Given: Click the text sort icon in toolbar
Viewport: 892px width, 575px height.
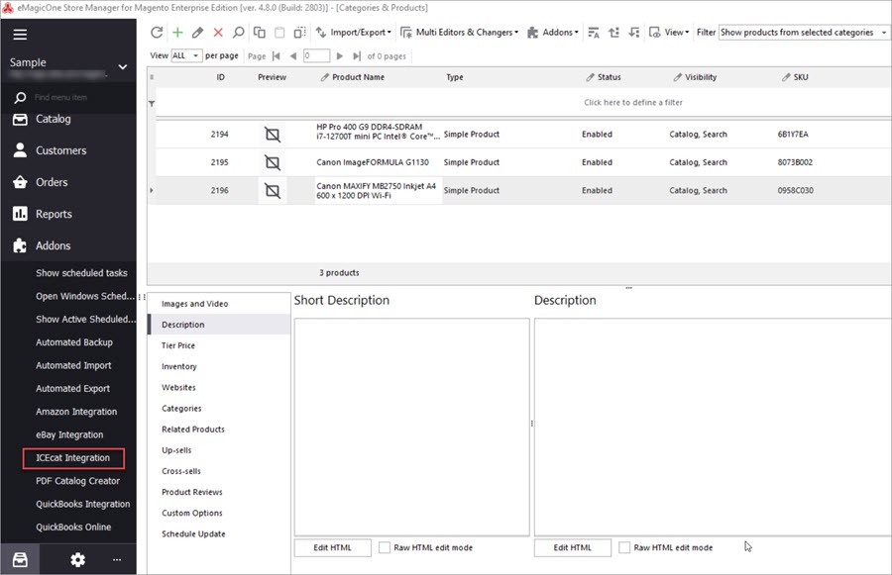Looking at the screenshot, I should [594, 33].
